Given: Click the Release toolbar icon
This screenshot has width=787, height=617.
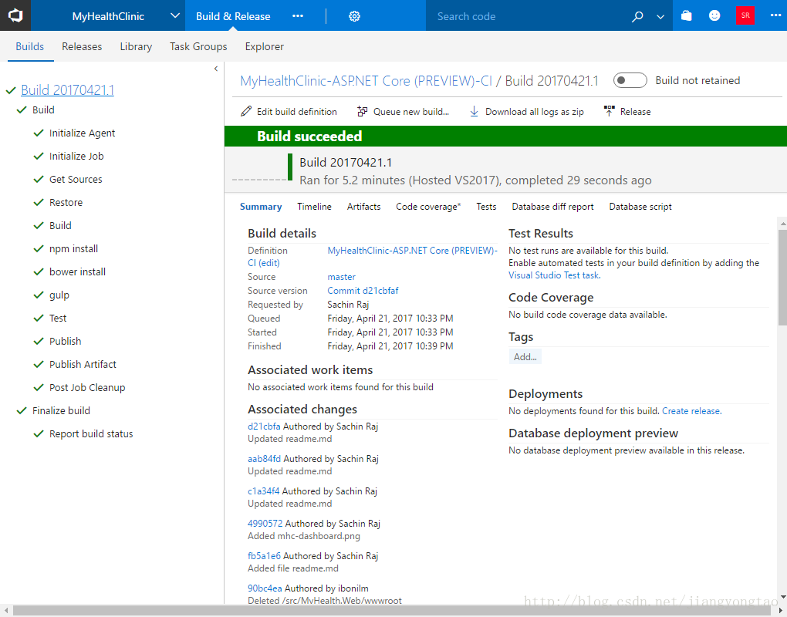Looking at the screenshot, I should 609,111.
